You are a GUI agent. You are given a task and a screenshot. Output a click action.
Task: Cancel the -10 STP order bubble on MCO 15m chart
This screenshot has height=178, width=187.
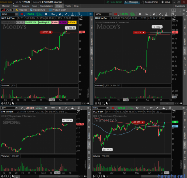coord(50,32)
